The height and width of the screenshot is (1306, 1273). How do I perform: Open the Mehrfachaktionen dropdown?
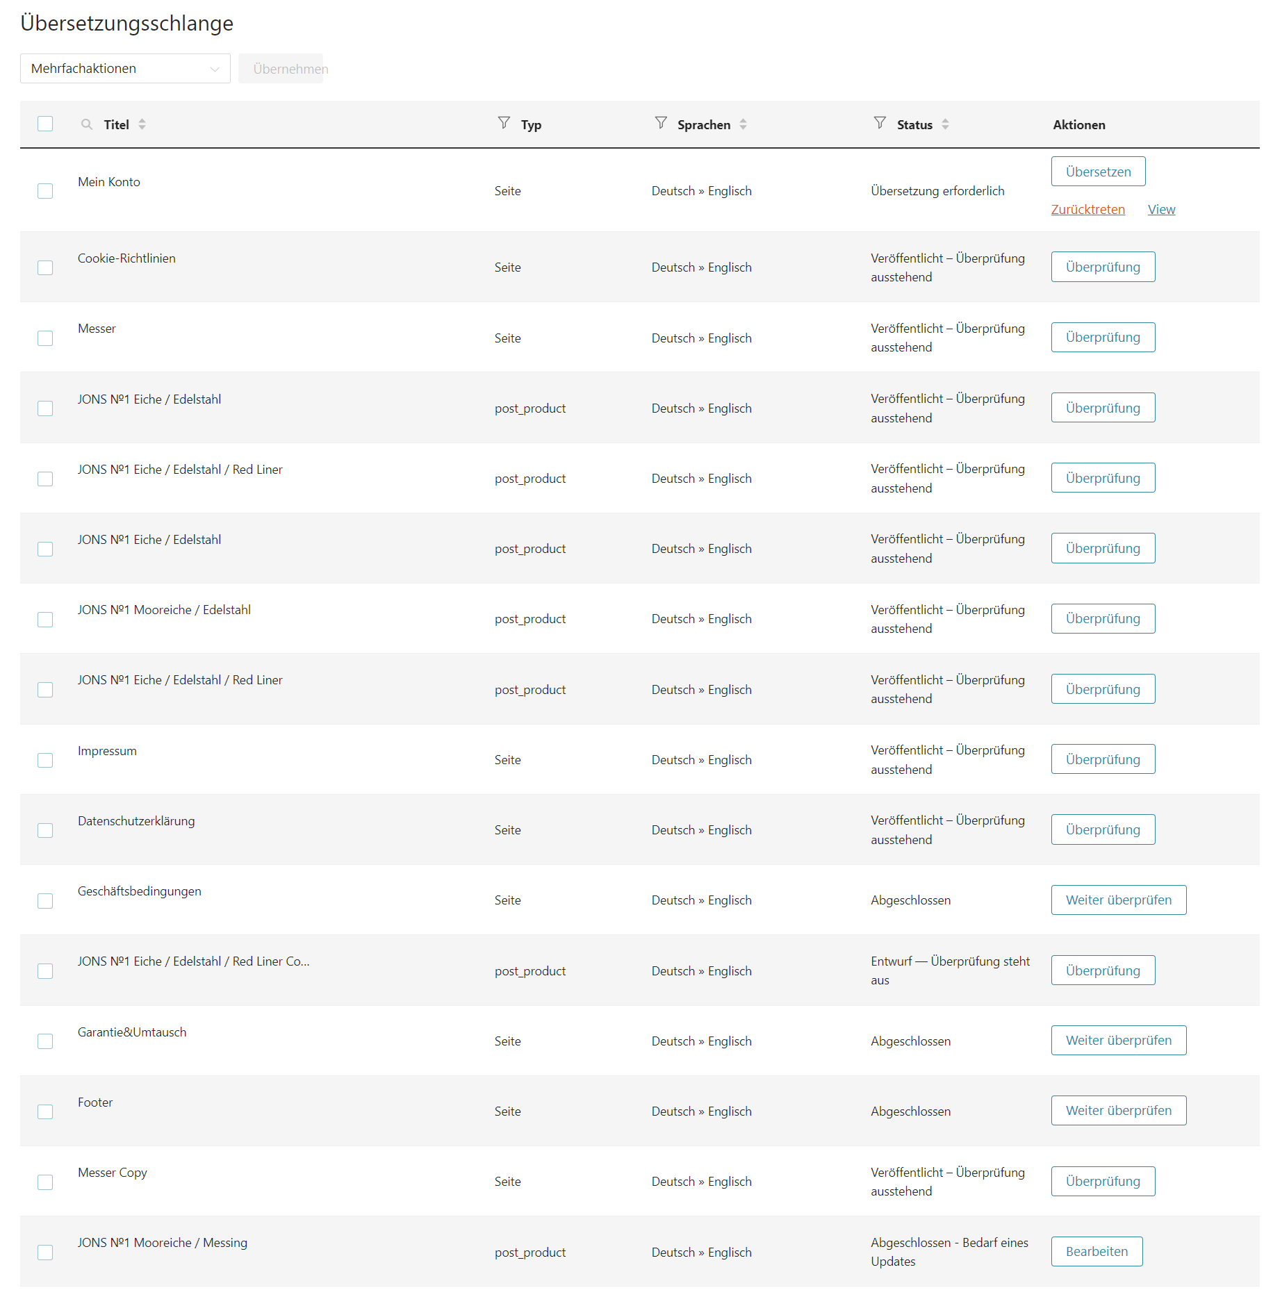click(x=125, y=69)
